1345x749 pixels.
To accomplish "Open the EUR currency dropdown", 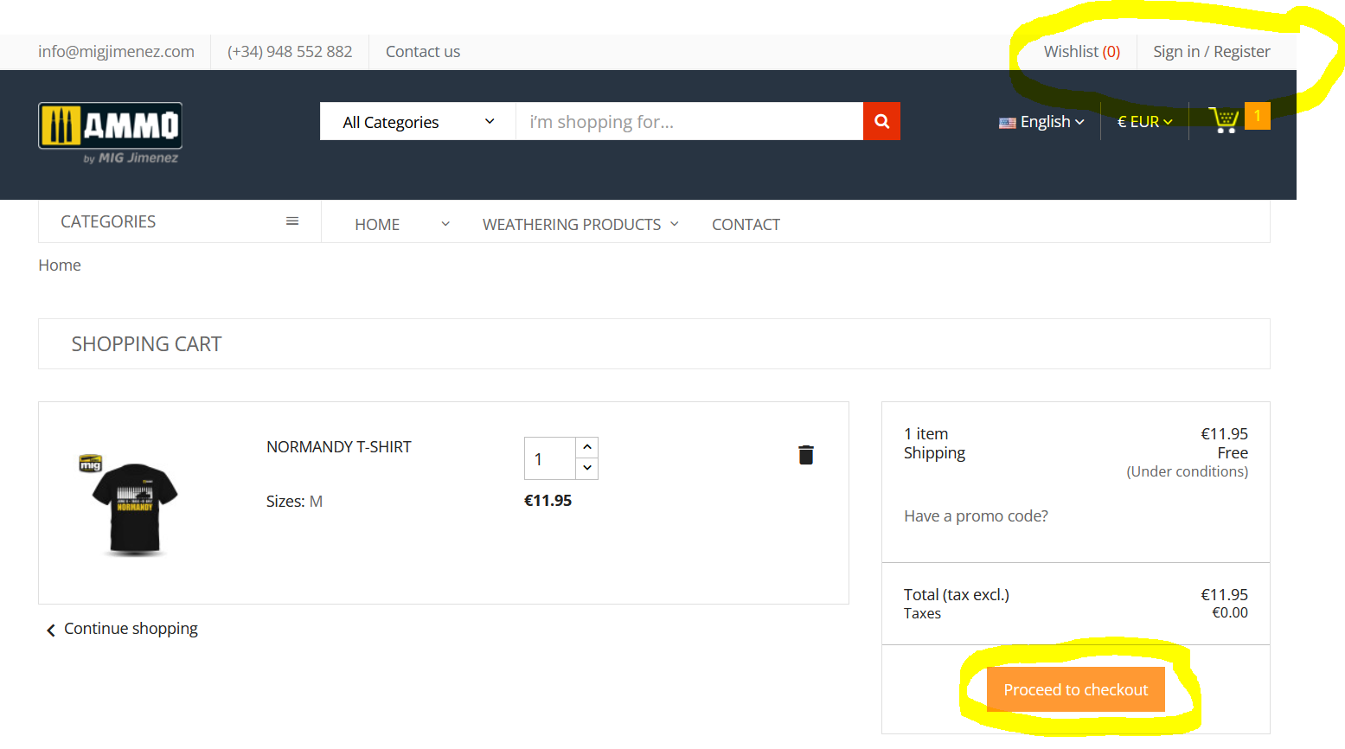I will [1144, 122].
